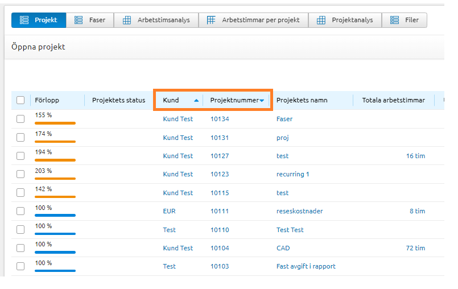
Task: Switch to the Faser tab
Action: click(x=90, y=20)
